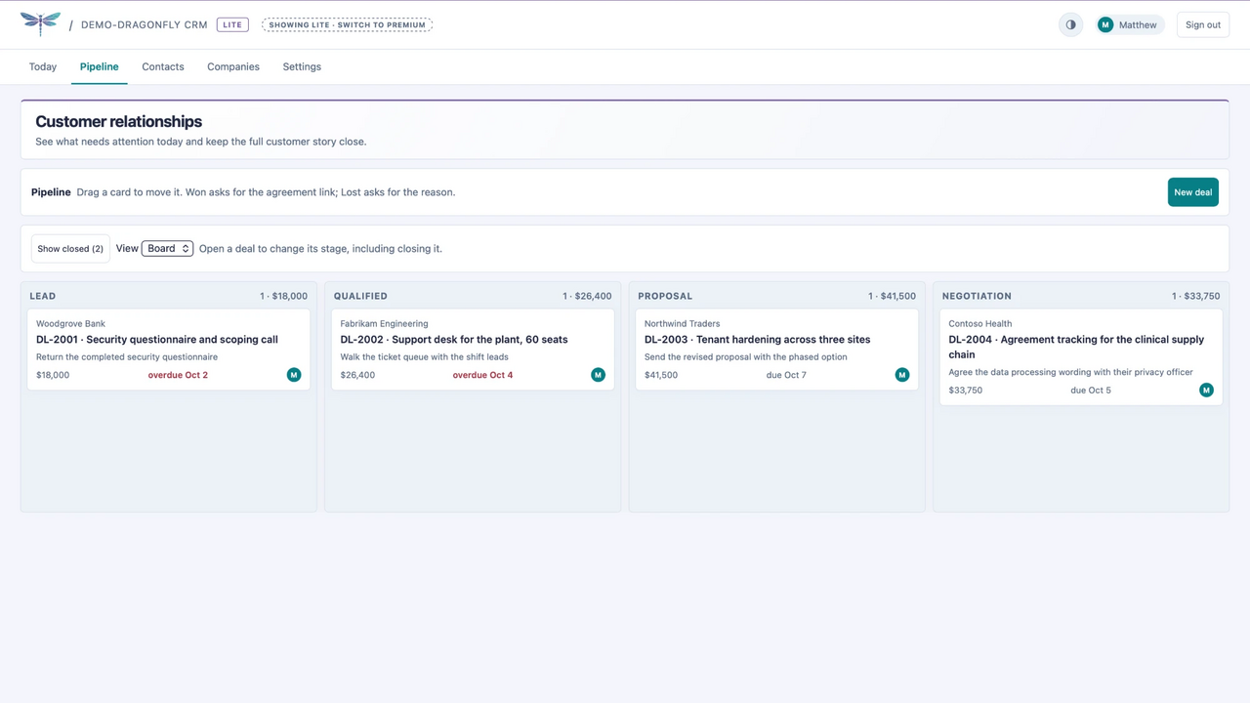1250x703 pixels.
Task: Click the QUALIFIED column header
Action: (360, 296)
